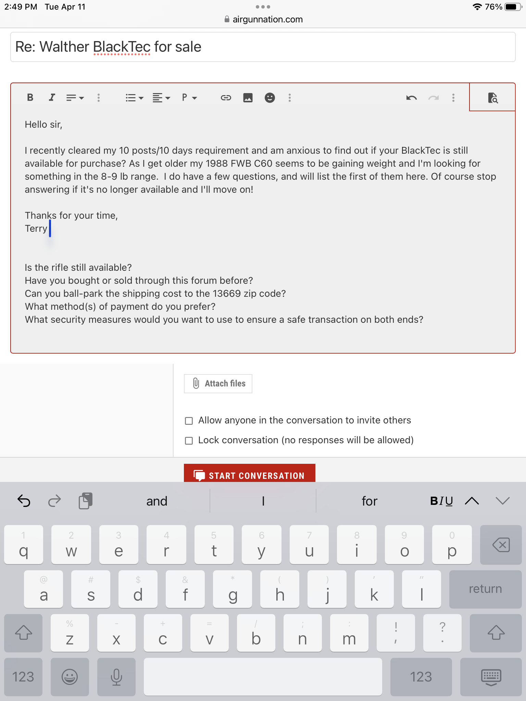
Task: Open more text options after formatting dropdown
Action: (99, 98)
